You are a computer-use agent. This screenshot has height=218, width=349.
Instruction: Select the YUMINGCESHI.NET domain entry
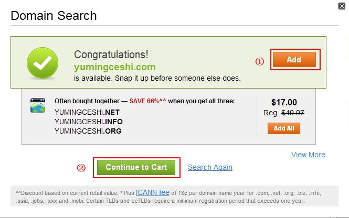88,112
